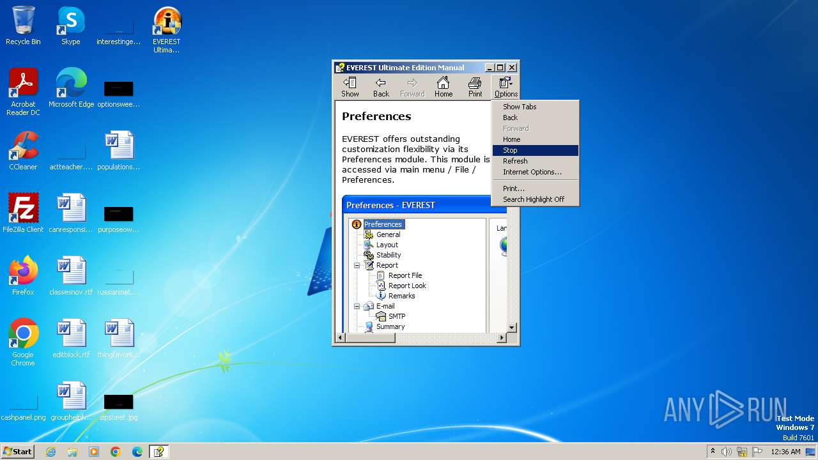The image size is (818, 460).
Task: Select the thingfavorit document icon
Action: [119, 339]
